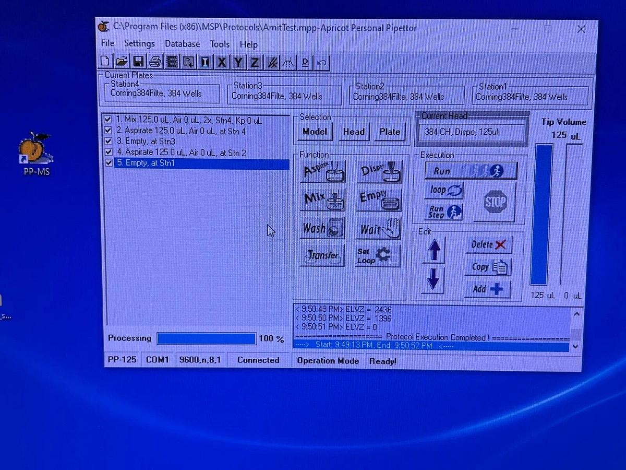Click the Y axis toolbar icon
Image resolution: width=626 pixels, height=470 pixels.
[x=238, y=62]
